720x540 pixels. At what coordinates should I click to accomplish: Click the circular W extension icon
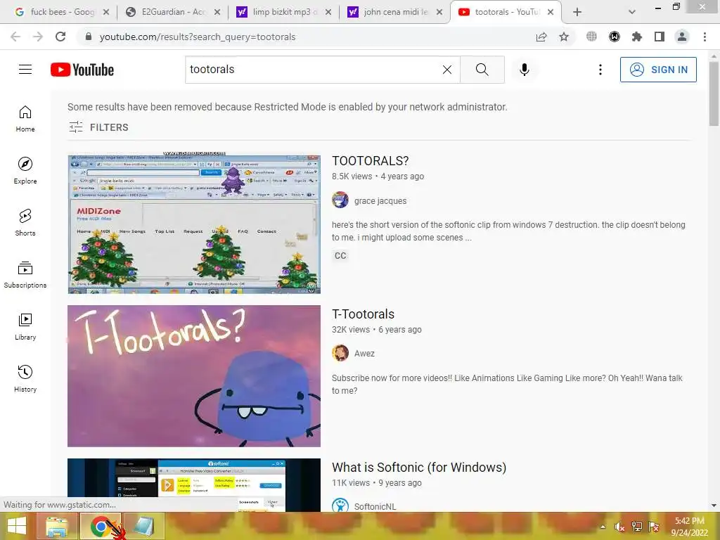[614, 37]
